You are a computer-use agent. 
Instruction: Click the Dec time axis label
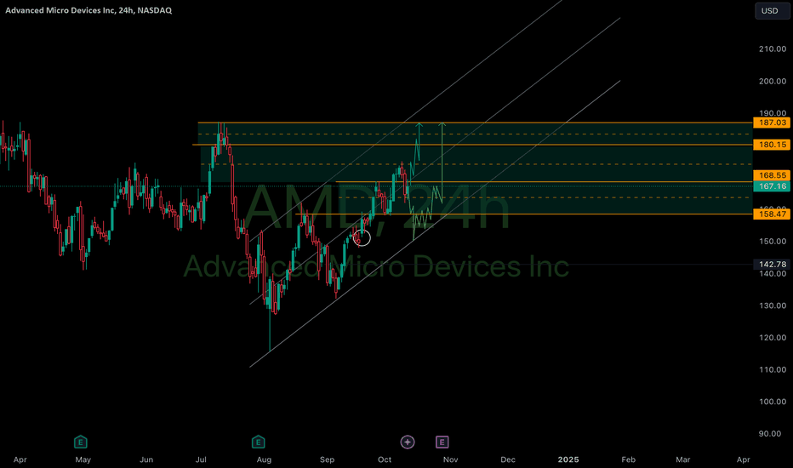508,459
